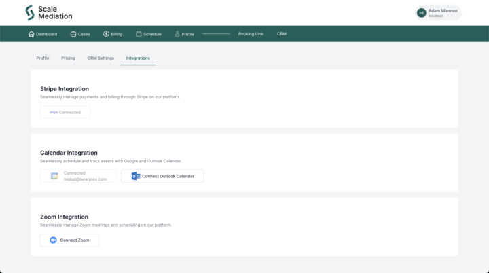
Task: Select the Integrations tab
Action: 138,58
